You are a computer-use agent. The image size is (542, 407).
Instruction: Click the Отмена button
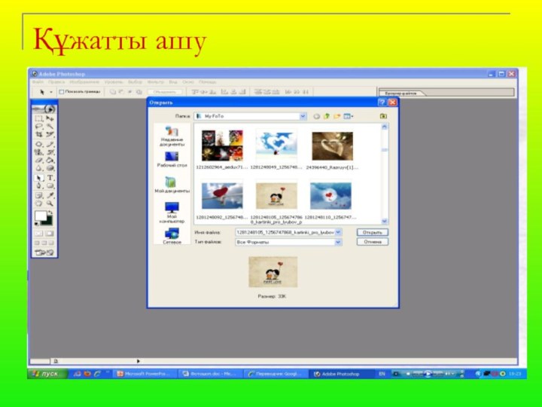[372, 242]
